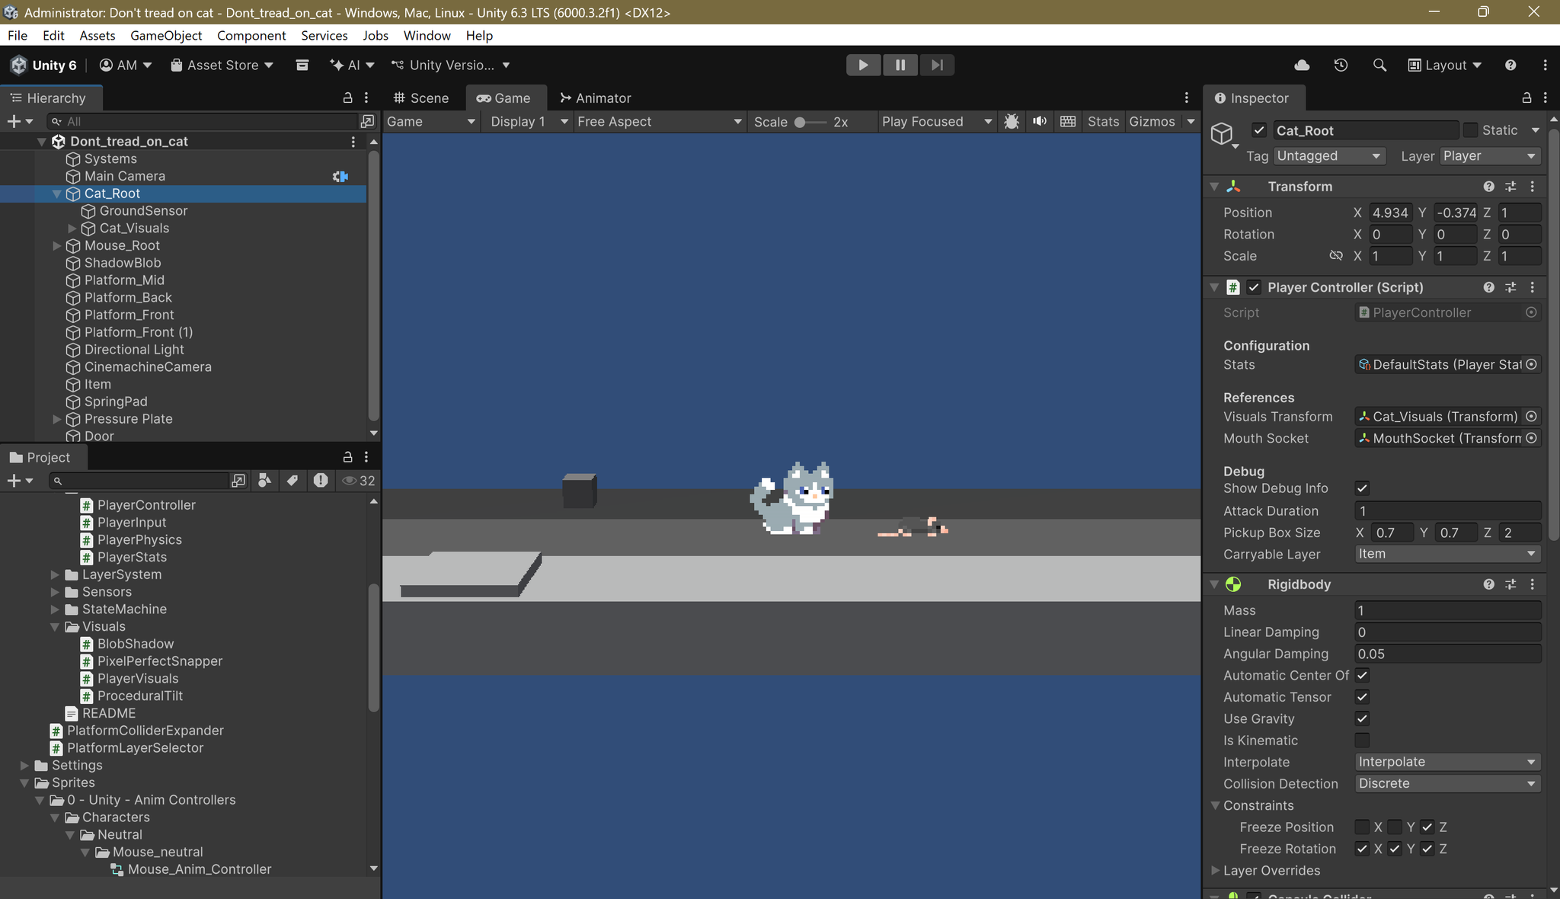This screenshot has width=1560, height=899.
Task: Toggle the Game view shortcuts keyboard icon
Action: 1068,122
